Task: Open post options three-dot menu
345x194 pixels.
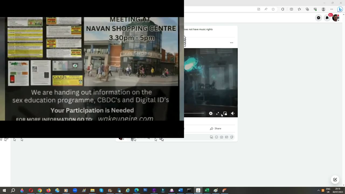Action: [232, 43]
